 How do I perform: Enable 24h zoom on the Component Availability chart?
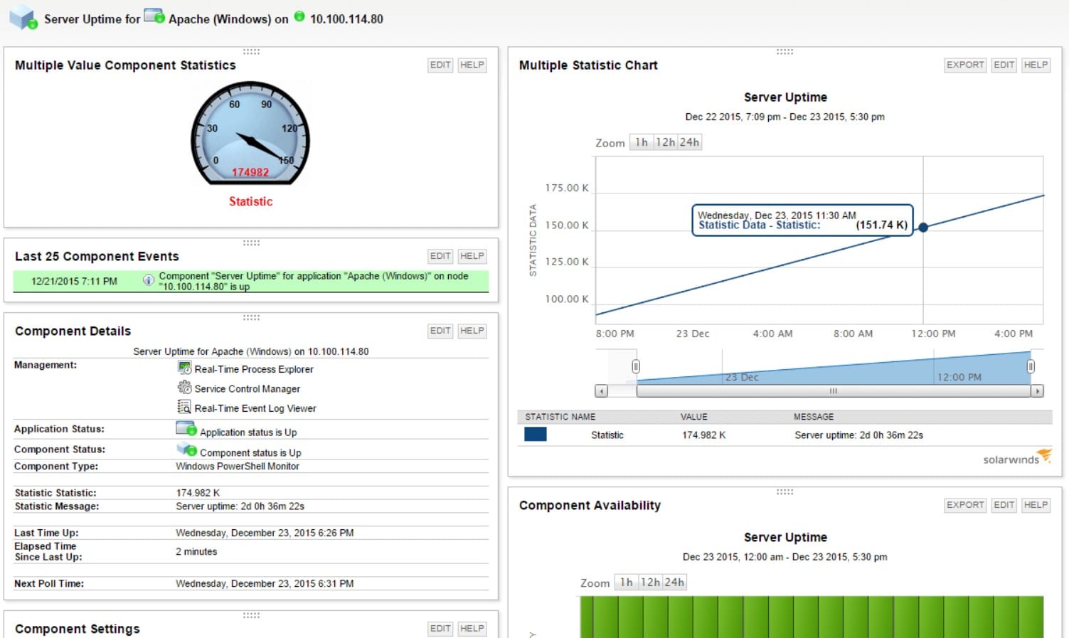pos(673,582)
